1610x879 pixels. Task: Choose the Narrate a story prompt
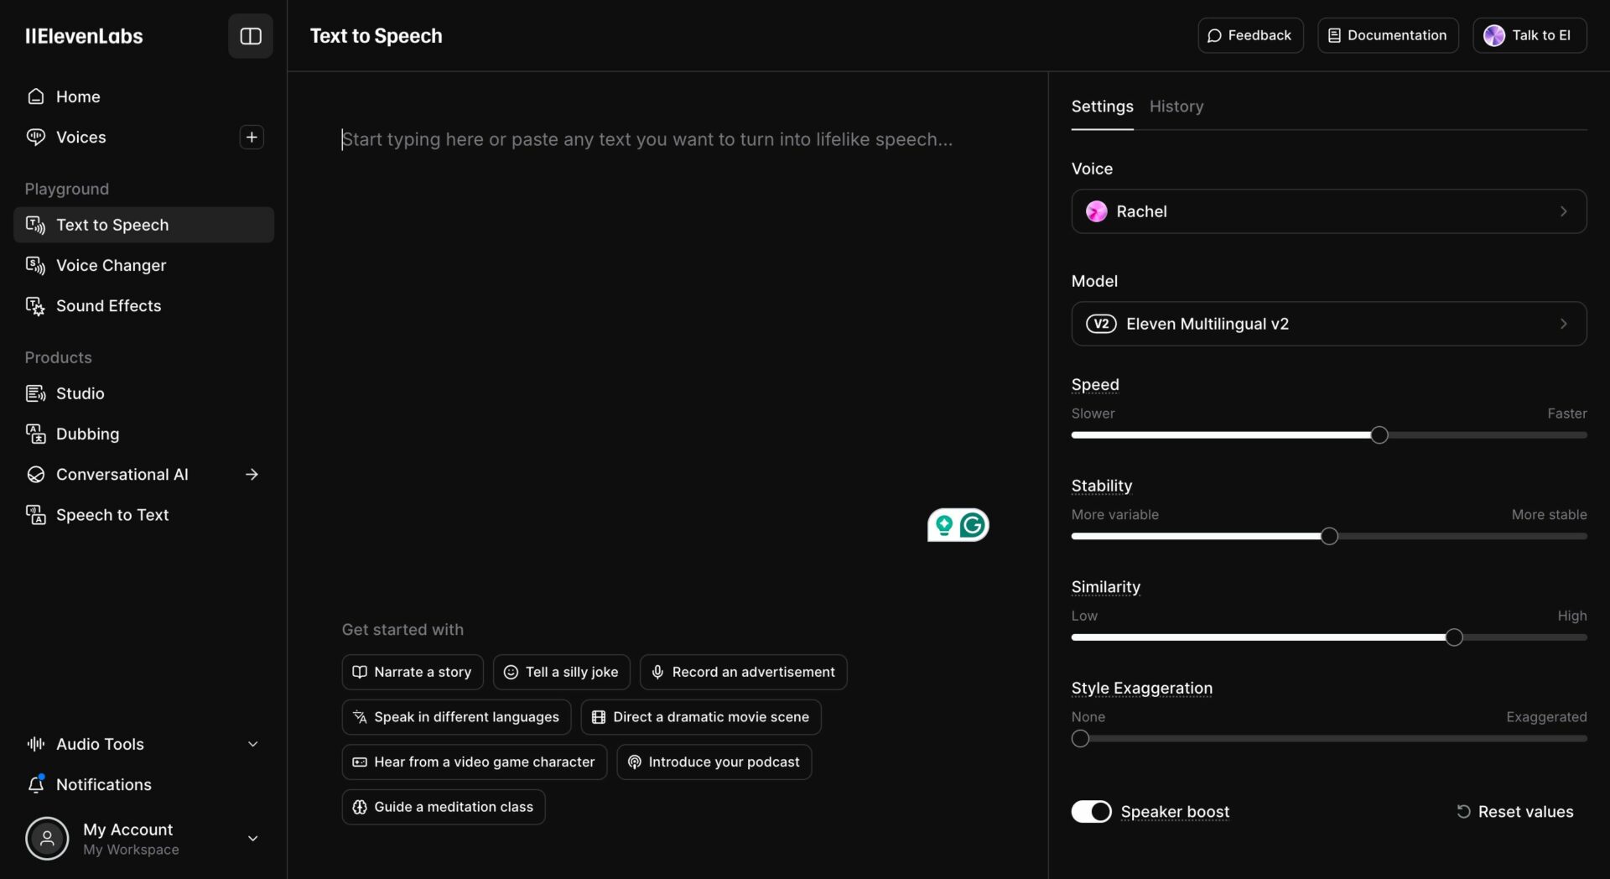pyautogui.click(x=413, y=672)
